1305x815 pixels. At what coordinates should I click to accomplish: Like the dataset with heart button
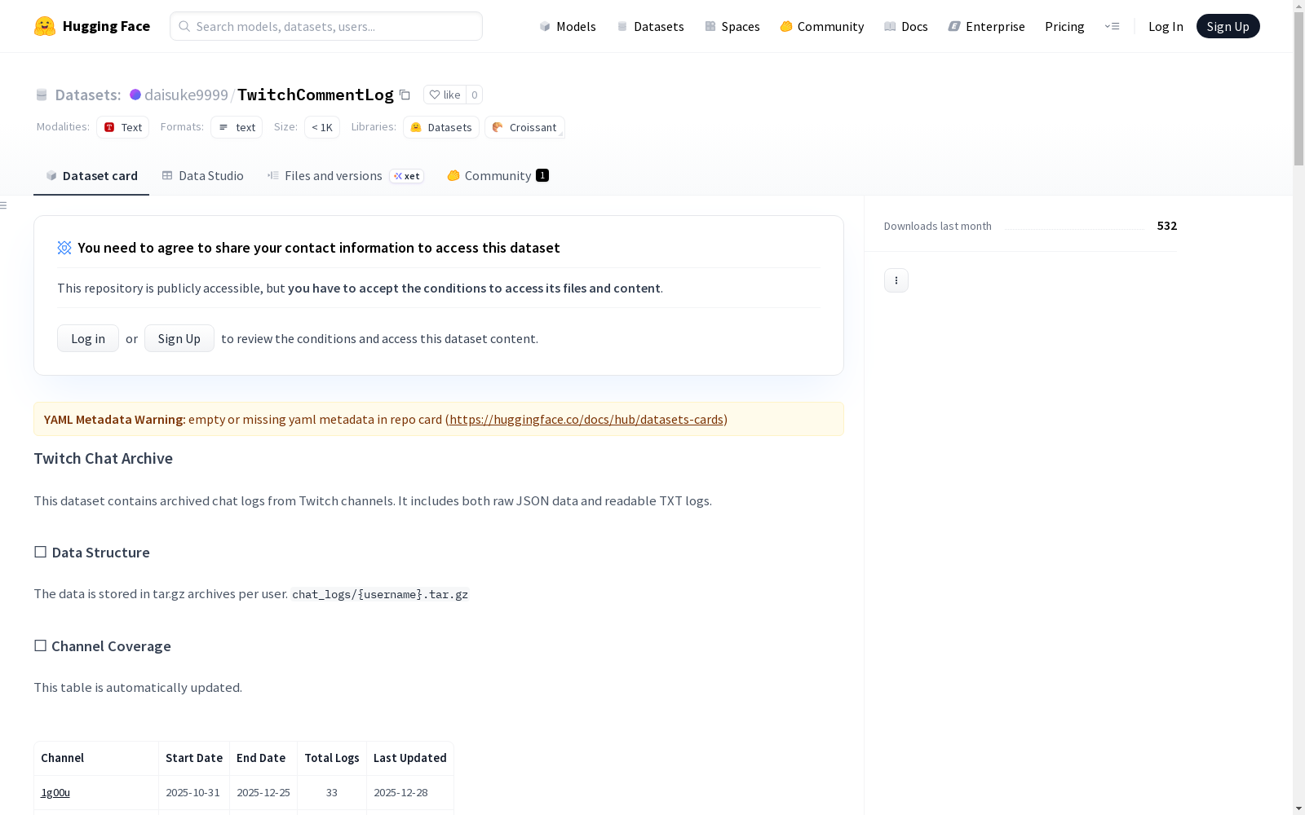coord(445,95)
